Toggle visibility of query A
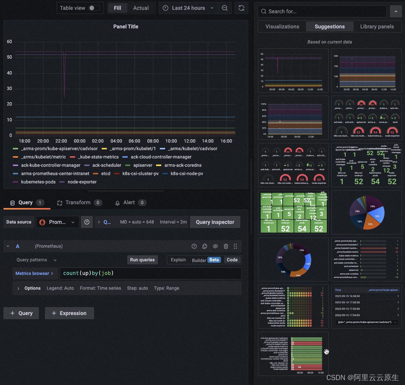The height and width of the screenshot is (385, 405). (215, 246)
